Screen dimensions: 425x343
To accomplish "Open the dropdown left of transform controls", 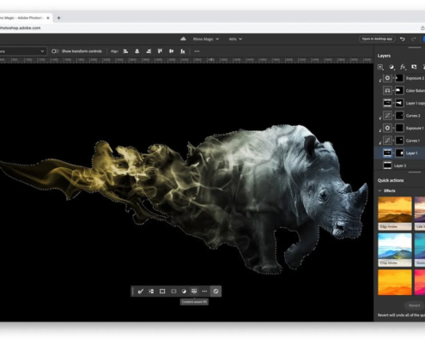I will point(23,51).
